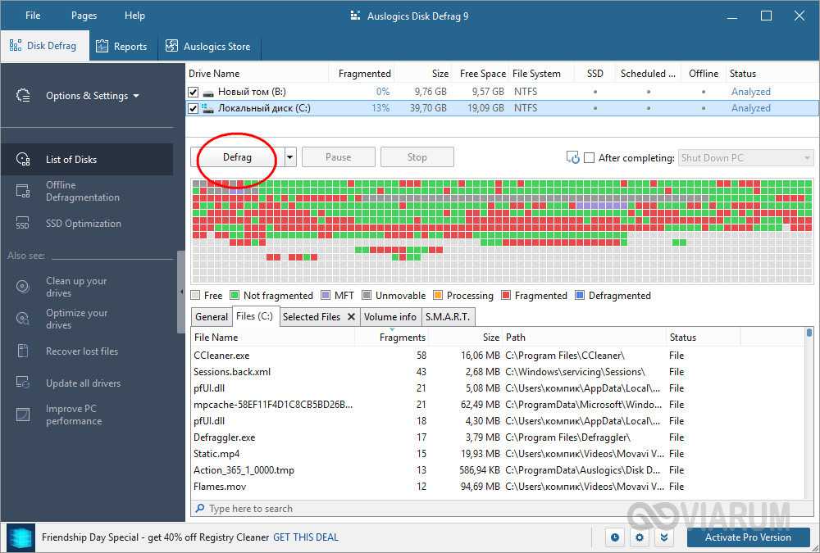Open settings via the gear icon at bottom
The width and height of the screenshot is (820, 553).
point(640,537)
